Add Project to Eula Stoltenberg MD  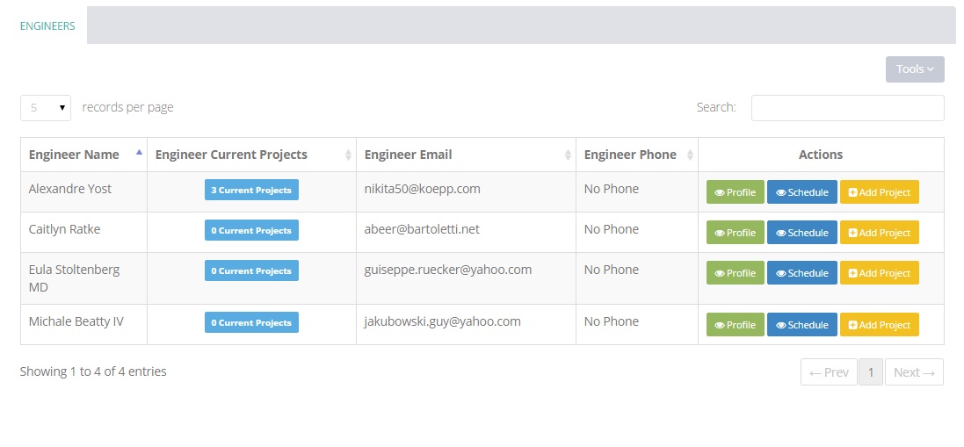[x=879, y=273]
